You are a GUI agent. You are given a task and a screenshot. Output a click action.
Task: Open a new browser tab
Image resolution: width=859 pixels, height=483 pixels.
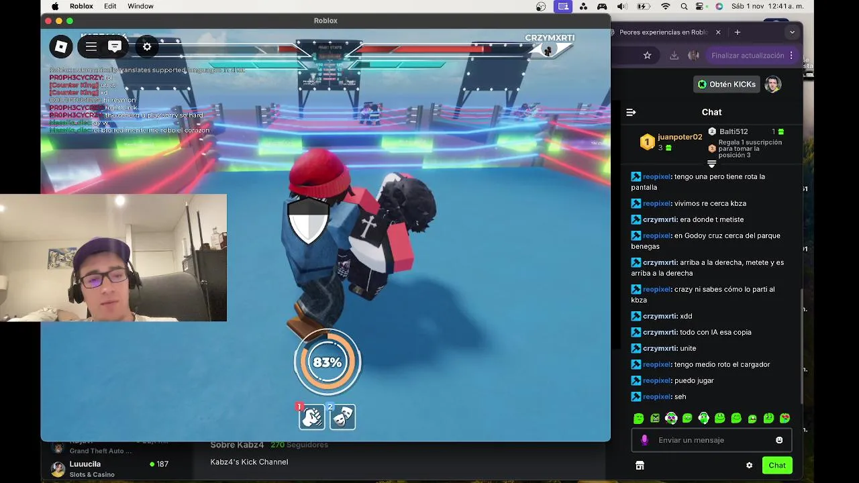click(737, 32)
